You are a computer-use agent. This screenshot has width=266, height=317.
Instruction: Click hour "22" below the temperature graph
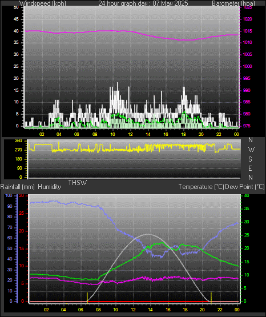click(x=220, y=310)
